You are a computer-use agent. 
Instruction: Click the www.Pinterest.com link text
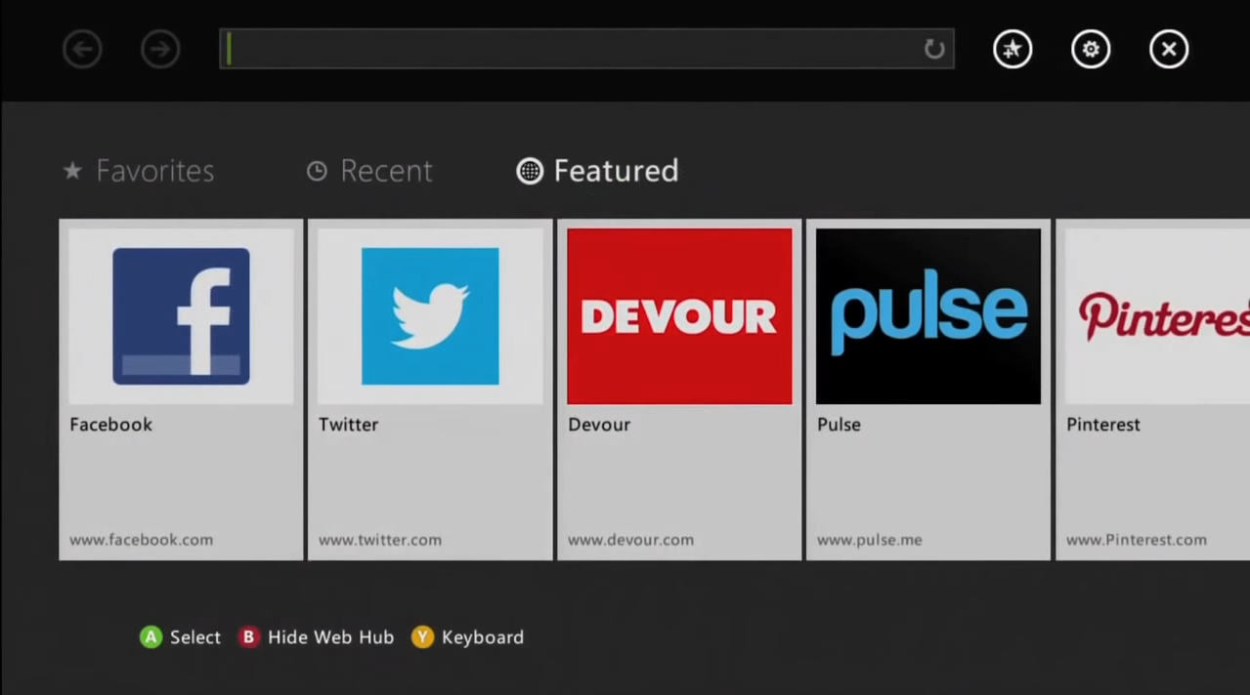pos(1136,540)
